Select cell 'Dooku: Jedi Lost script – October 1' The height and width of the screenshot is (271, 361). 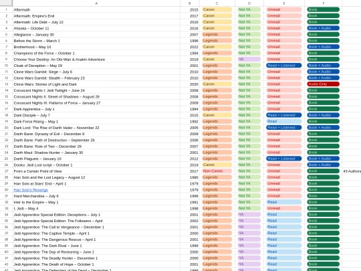click(x=96, y=165)
